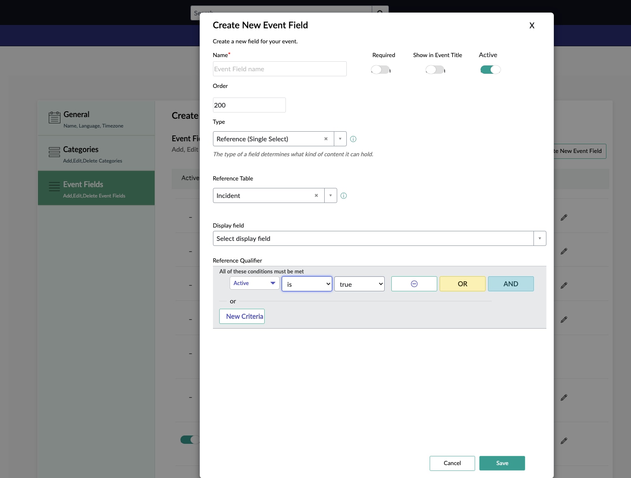631x478 pixels.
Task: Clear the Incident reference table selection
Action: pyautogui.click(x=316, y=195)
